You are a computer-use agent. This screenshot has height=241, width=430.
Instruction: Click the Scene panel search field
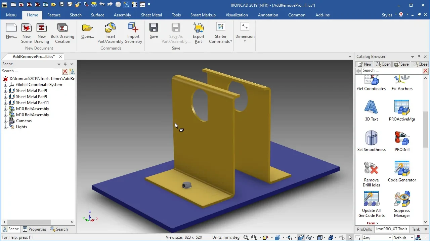32,71
